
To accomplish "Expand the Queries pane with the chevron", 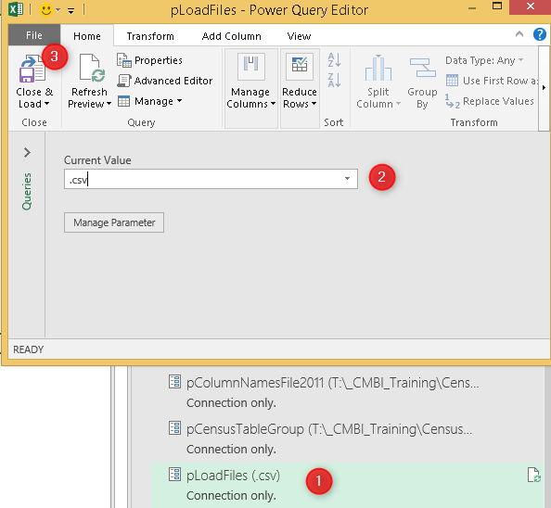I will [x=27, y=152].
